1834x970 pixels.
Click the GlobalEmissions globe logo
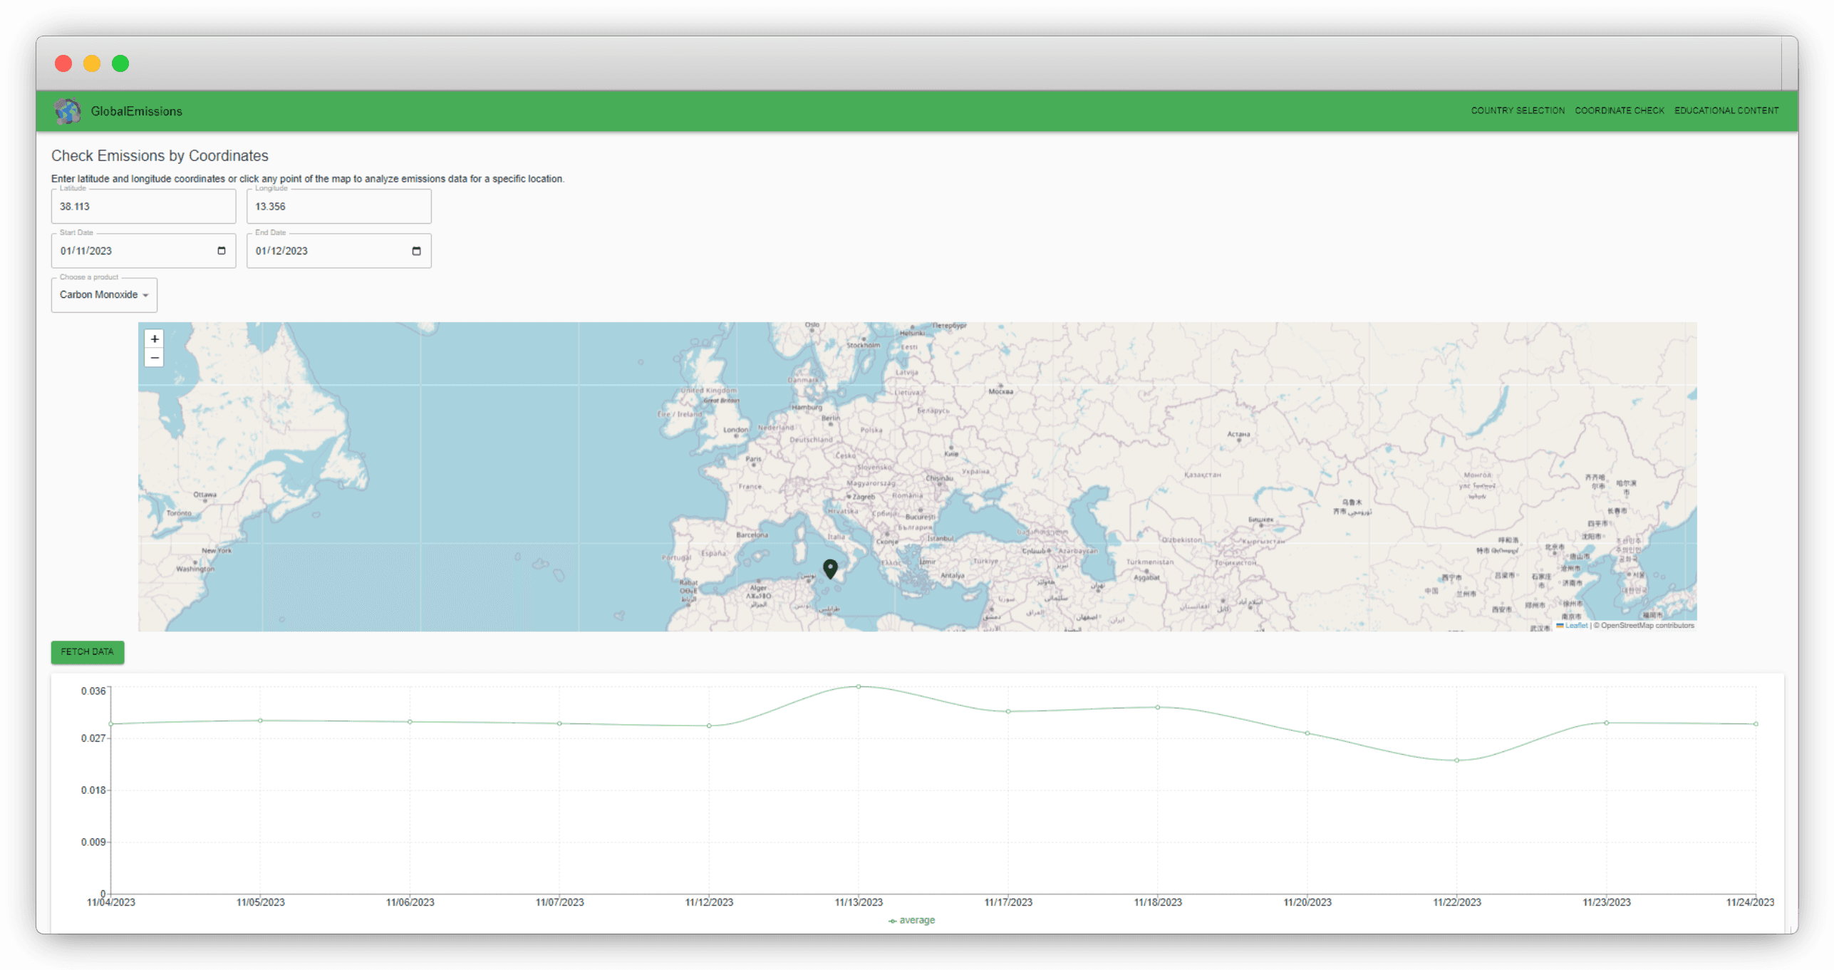pos(68,111)
